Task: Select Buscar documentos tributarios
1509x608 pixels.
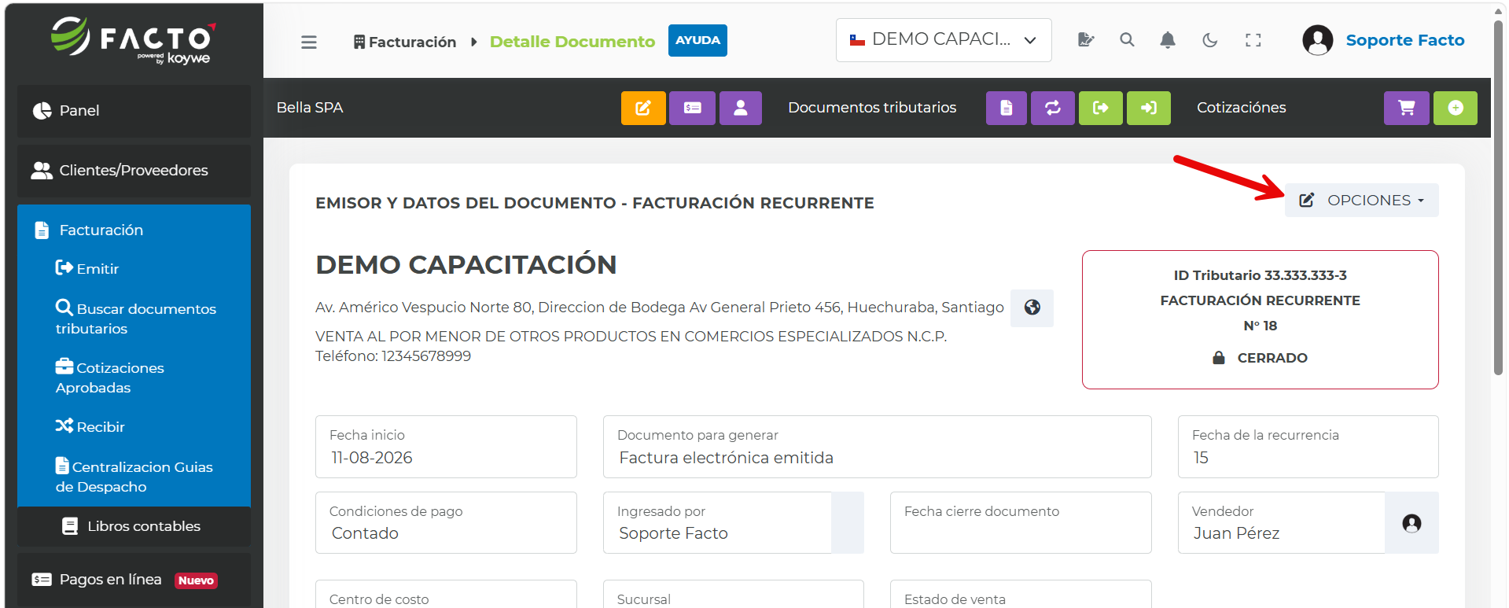Action: coord(135,319)
